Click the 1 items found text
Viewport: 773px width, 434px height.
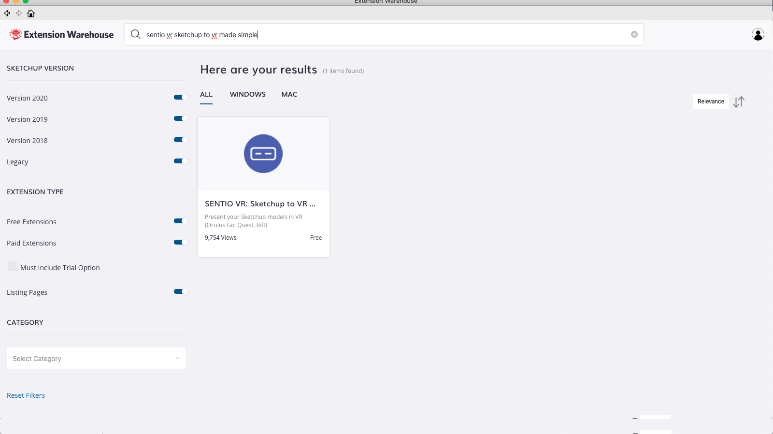coord(344,71)
